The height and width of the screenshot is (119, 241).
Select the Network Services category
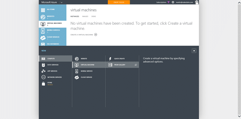tap(55, 77)
